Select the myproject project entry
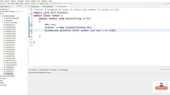The width and height of the screenshot is (170, 95). pyautogui.click(x=3, y=85)
